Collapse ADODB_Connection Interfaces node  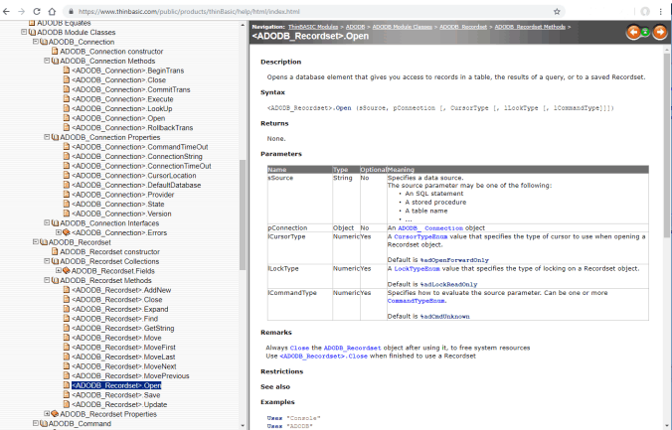coord(47,222)
